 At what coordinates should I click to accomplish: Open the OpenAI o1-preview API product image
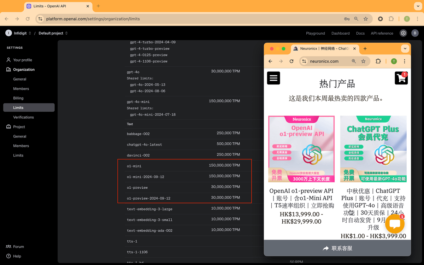tap(301, 149)
